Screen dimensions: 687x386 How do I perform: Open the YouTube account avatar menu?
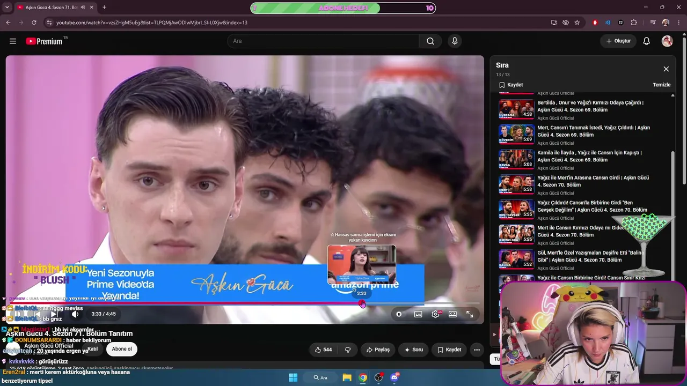667,41
